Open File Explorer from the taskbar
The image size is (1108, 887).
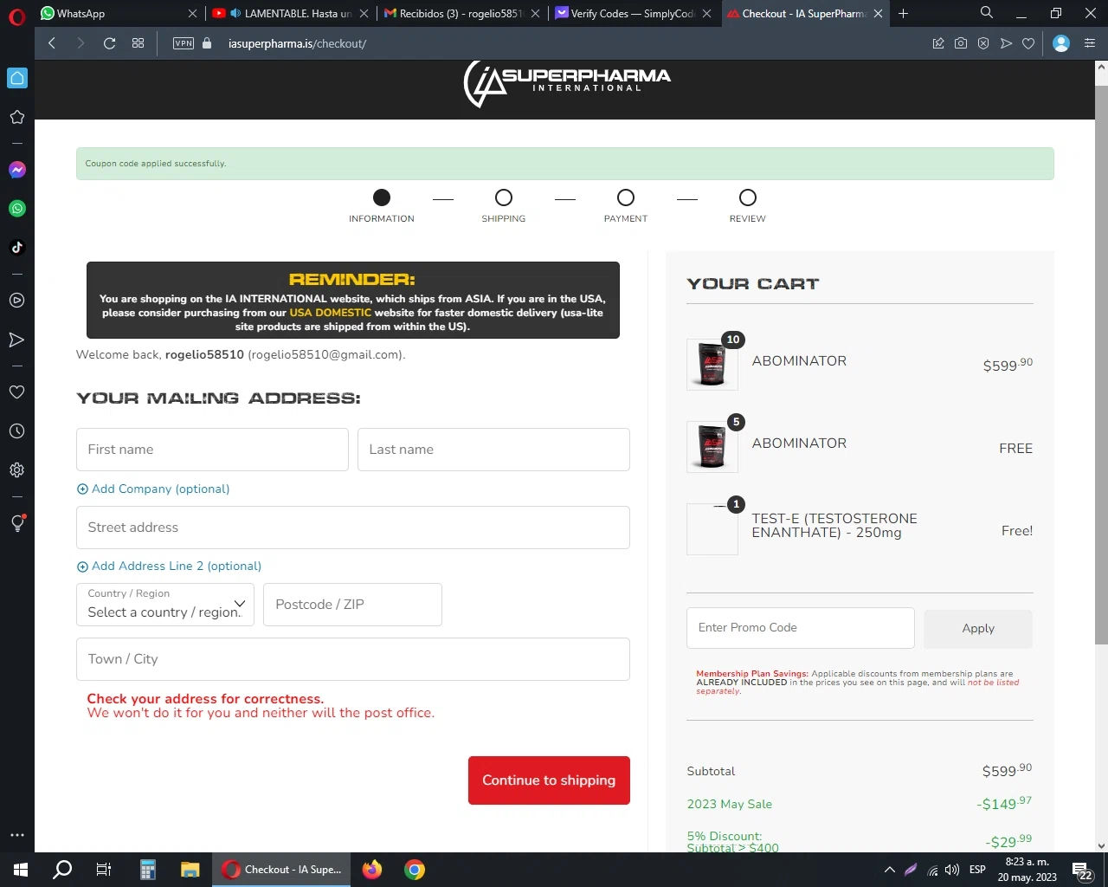tap(190, 870)
